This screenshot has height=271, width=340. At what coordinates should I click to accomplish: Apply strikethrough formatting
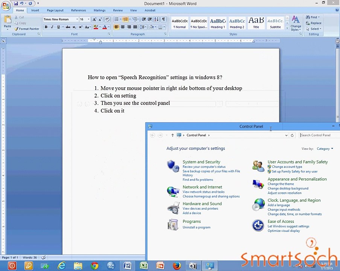[68, 27]
